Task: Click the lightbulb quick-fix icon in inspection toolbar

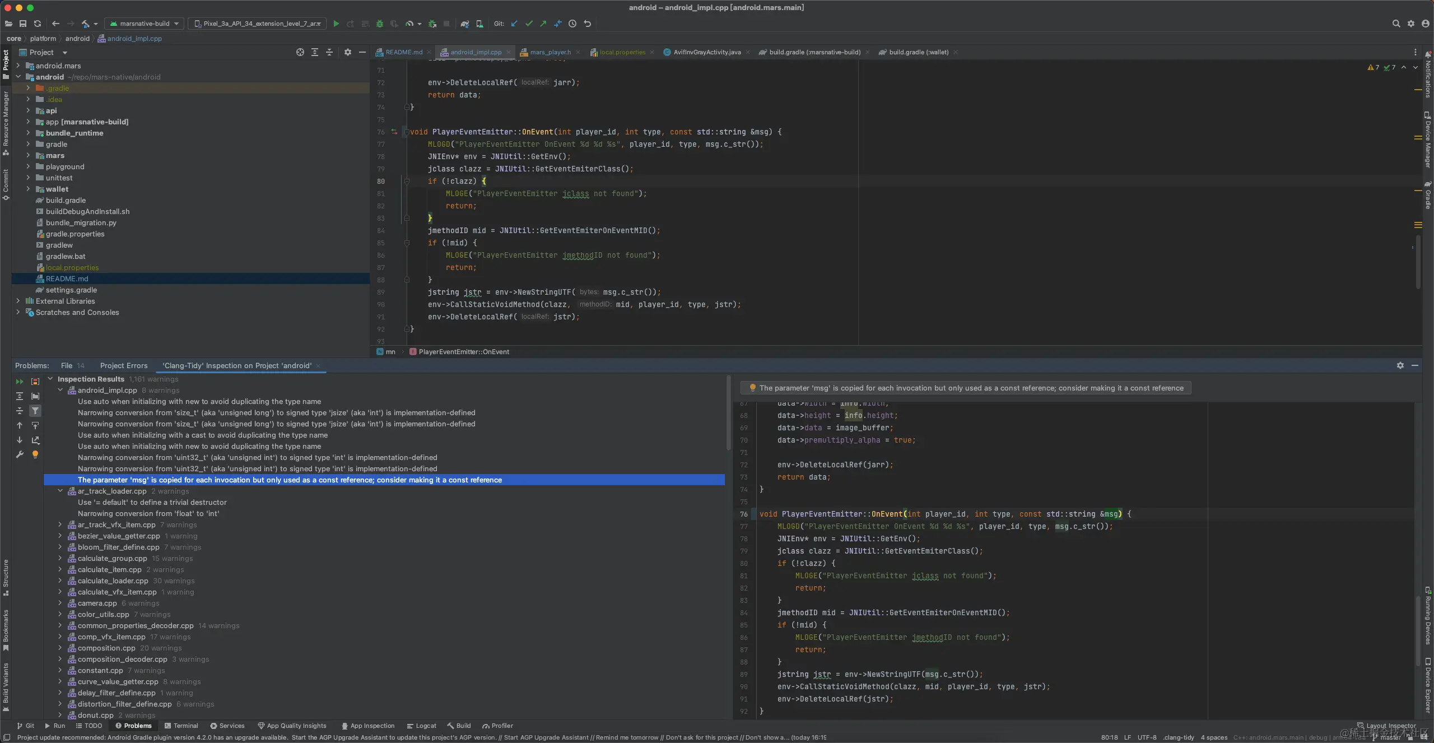Action: pyautogui.click(x=35, y=454)
